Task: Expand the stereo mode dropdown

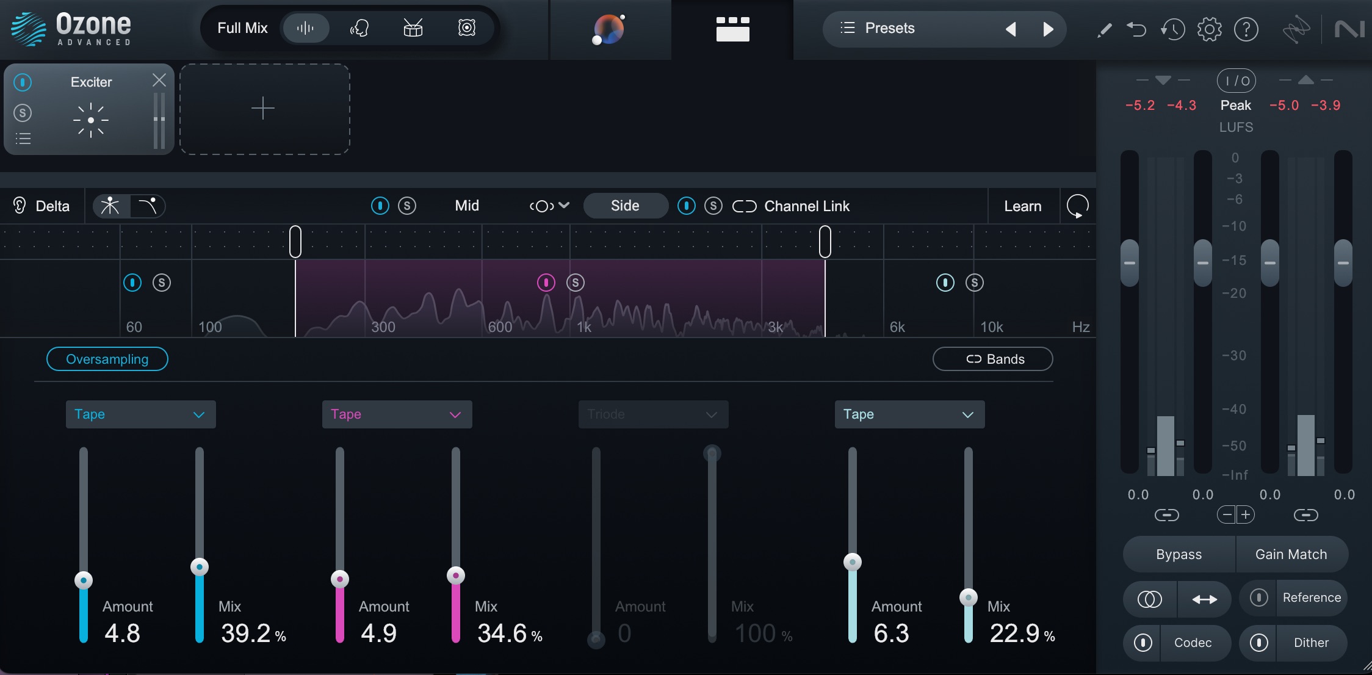Action: pos(549,206)
